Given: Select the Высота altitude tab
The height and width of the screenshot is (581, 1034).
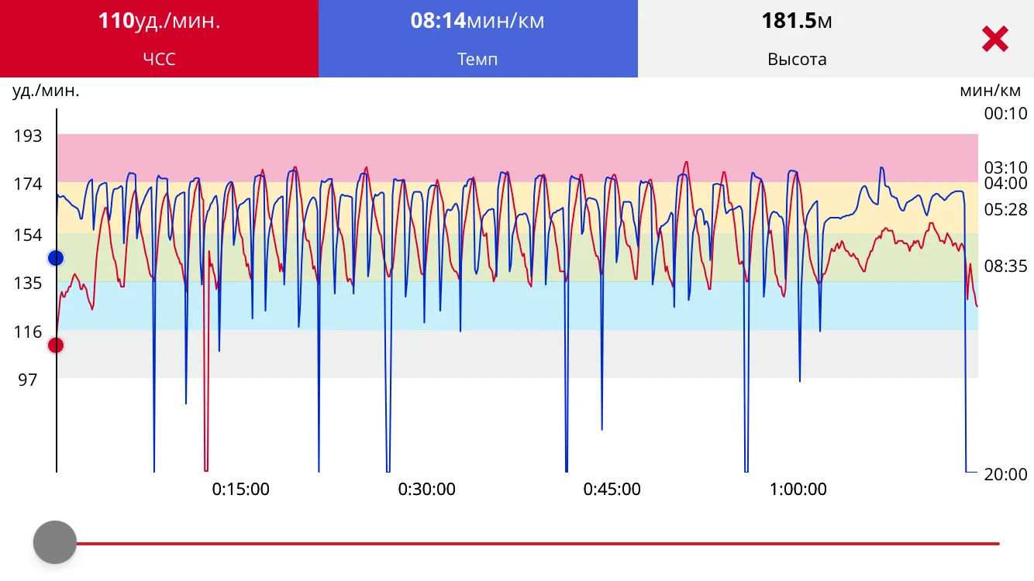Looking at the screenshot, I should click(x=797, y=39).
